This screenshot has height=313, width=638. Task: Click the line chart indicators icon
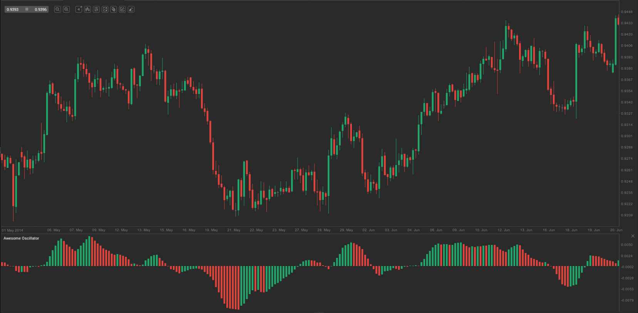pos(105,9)
